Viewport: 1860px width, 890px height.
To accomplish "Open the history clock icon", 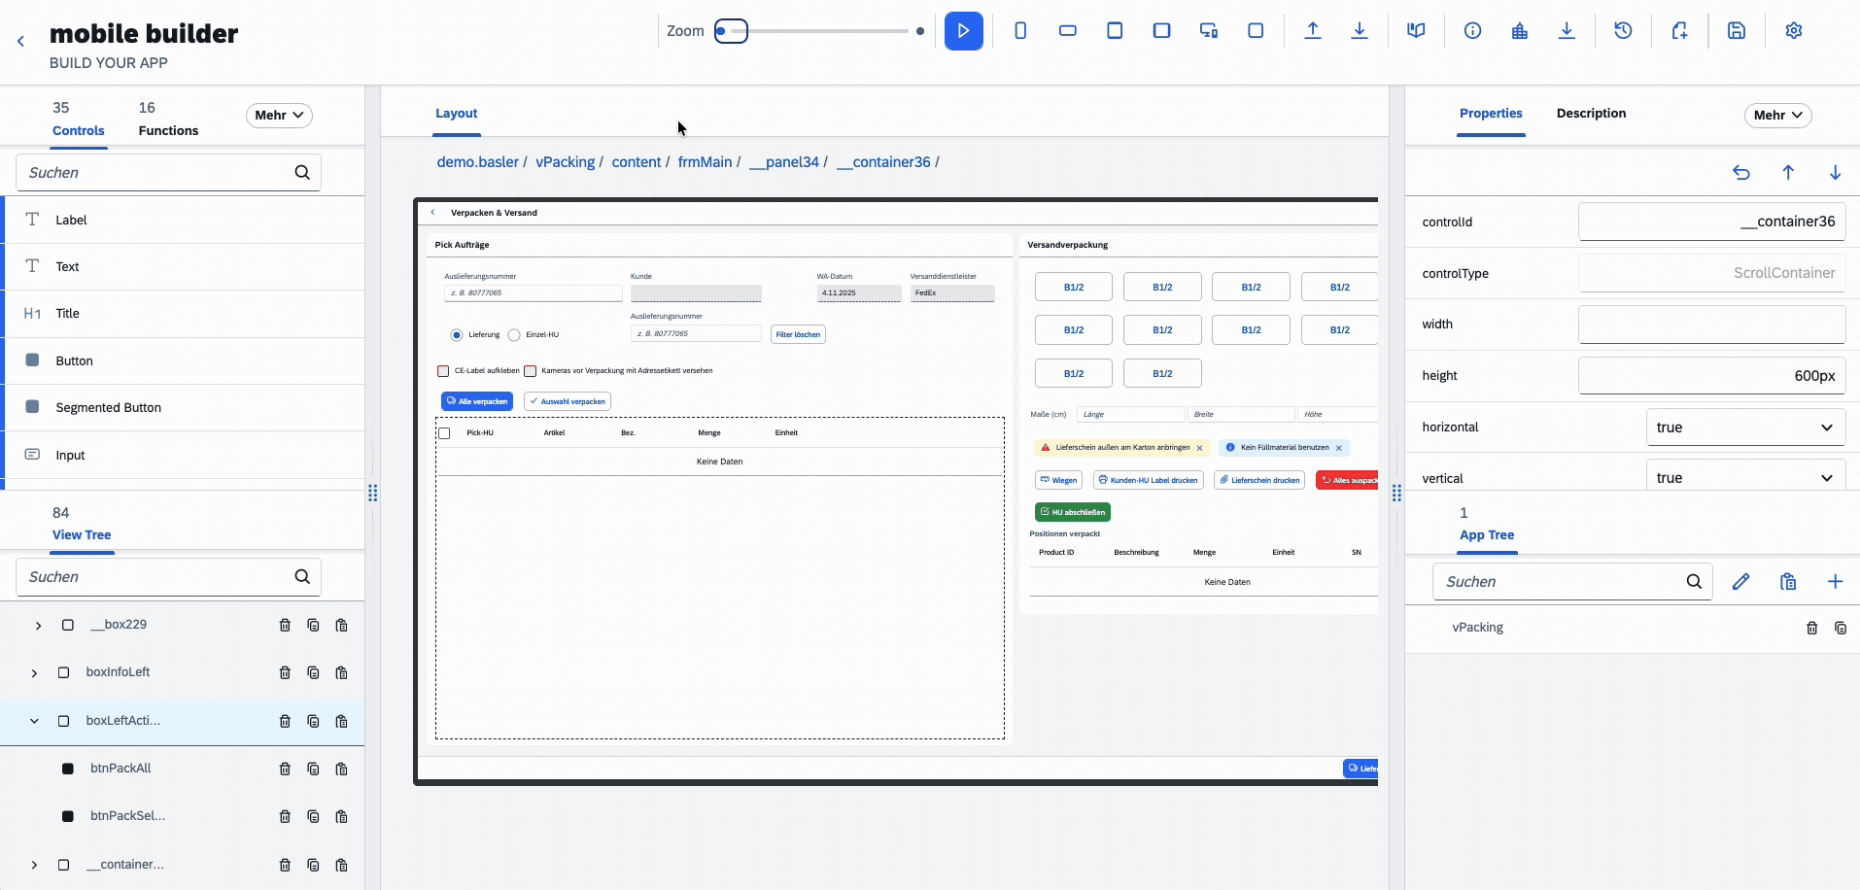I will point(1623,31).
